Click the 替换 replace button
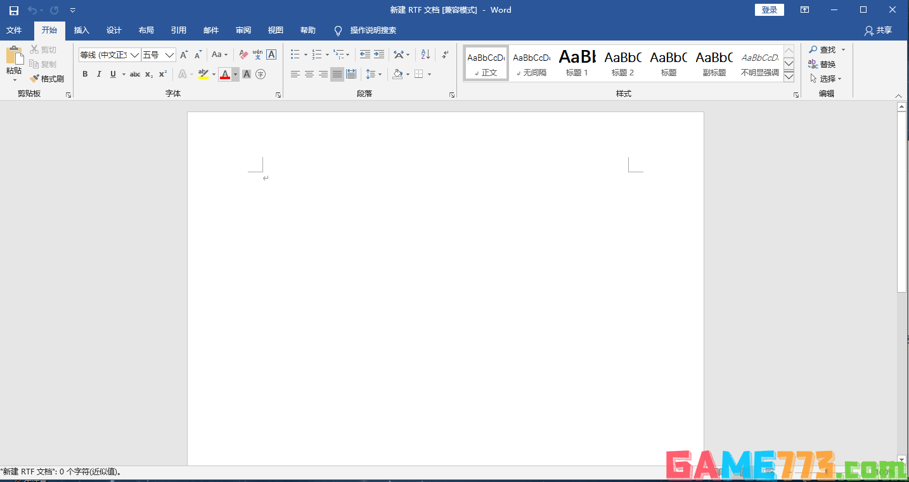 click(822, 64)
